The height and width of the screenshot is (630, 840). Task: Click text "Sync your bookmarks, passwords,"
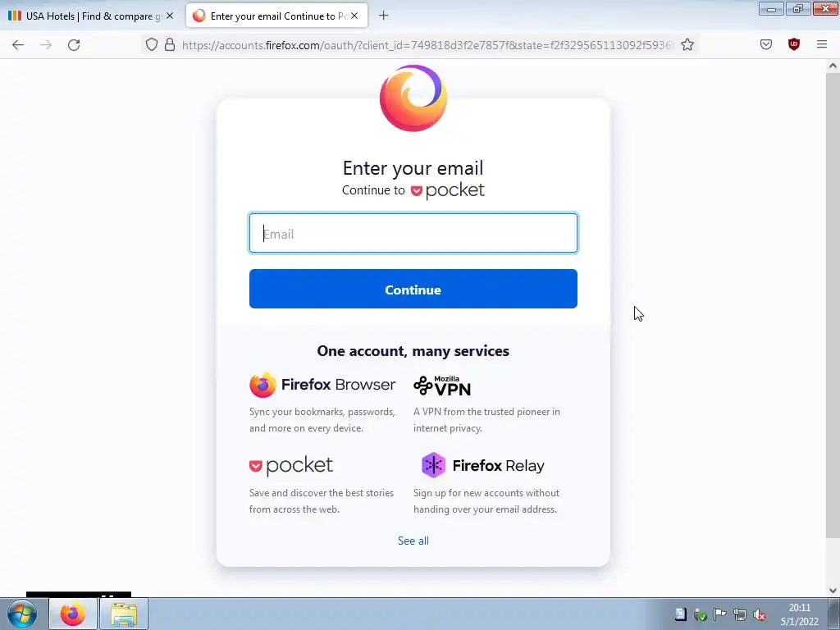coord(322,412)
